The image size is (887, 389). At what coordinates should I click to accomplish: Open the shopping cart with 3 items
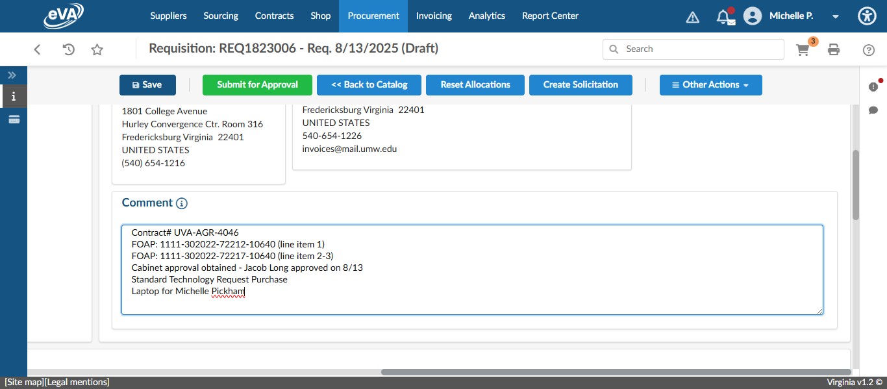[803, 49]
